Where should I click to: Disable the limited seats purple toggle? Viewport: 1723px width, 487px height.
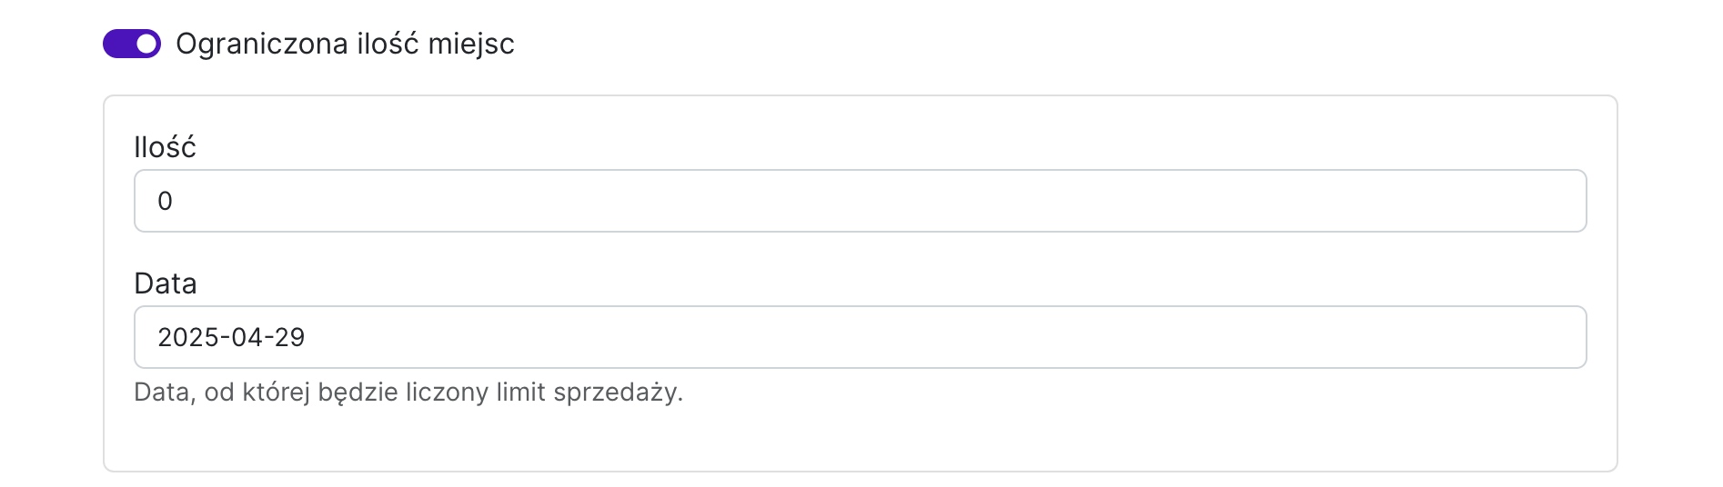pos(132,44)
